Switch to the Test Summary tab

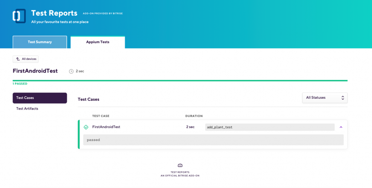point(40,42)
